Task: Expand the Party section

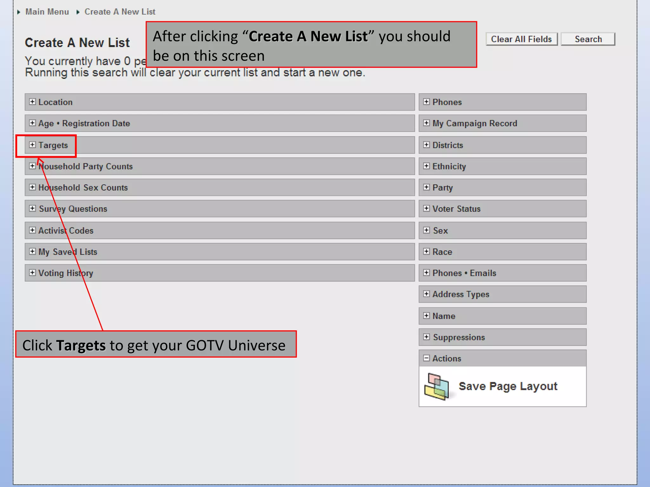Action: pyautogui.click(x=427, y=187)
